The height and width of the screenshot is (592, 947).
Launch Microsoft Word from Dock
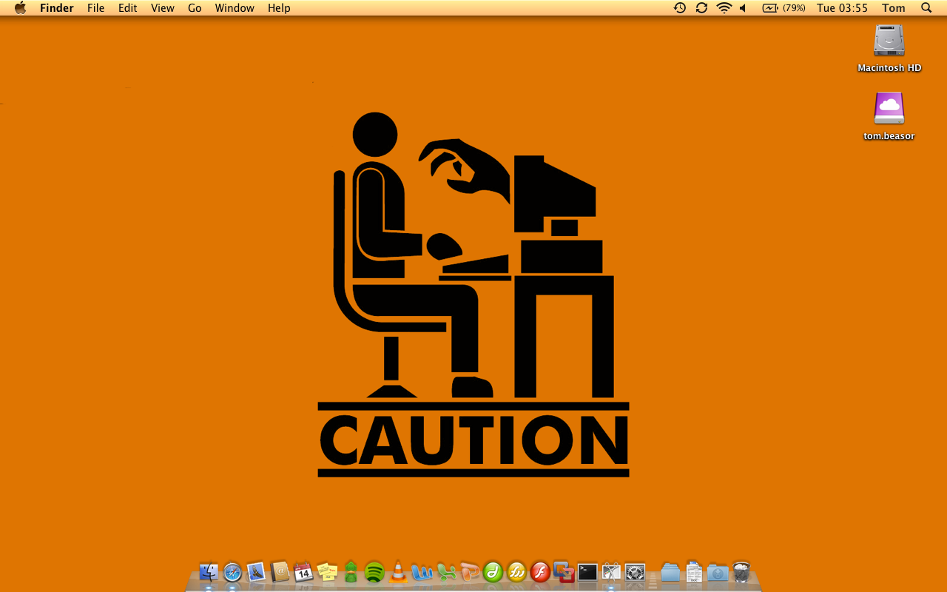point(422,572)
